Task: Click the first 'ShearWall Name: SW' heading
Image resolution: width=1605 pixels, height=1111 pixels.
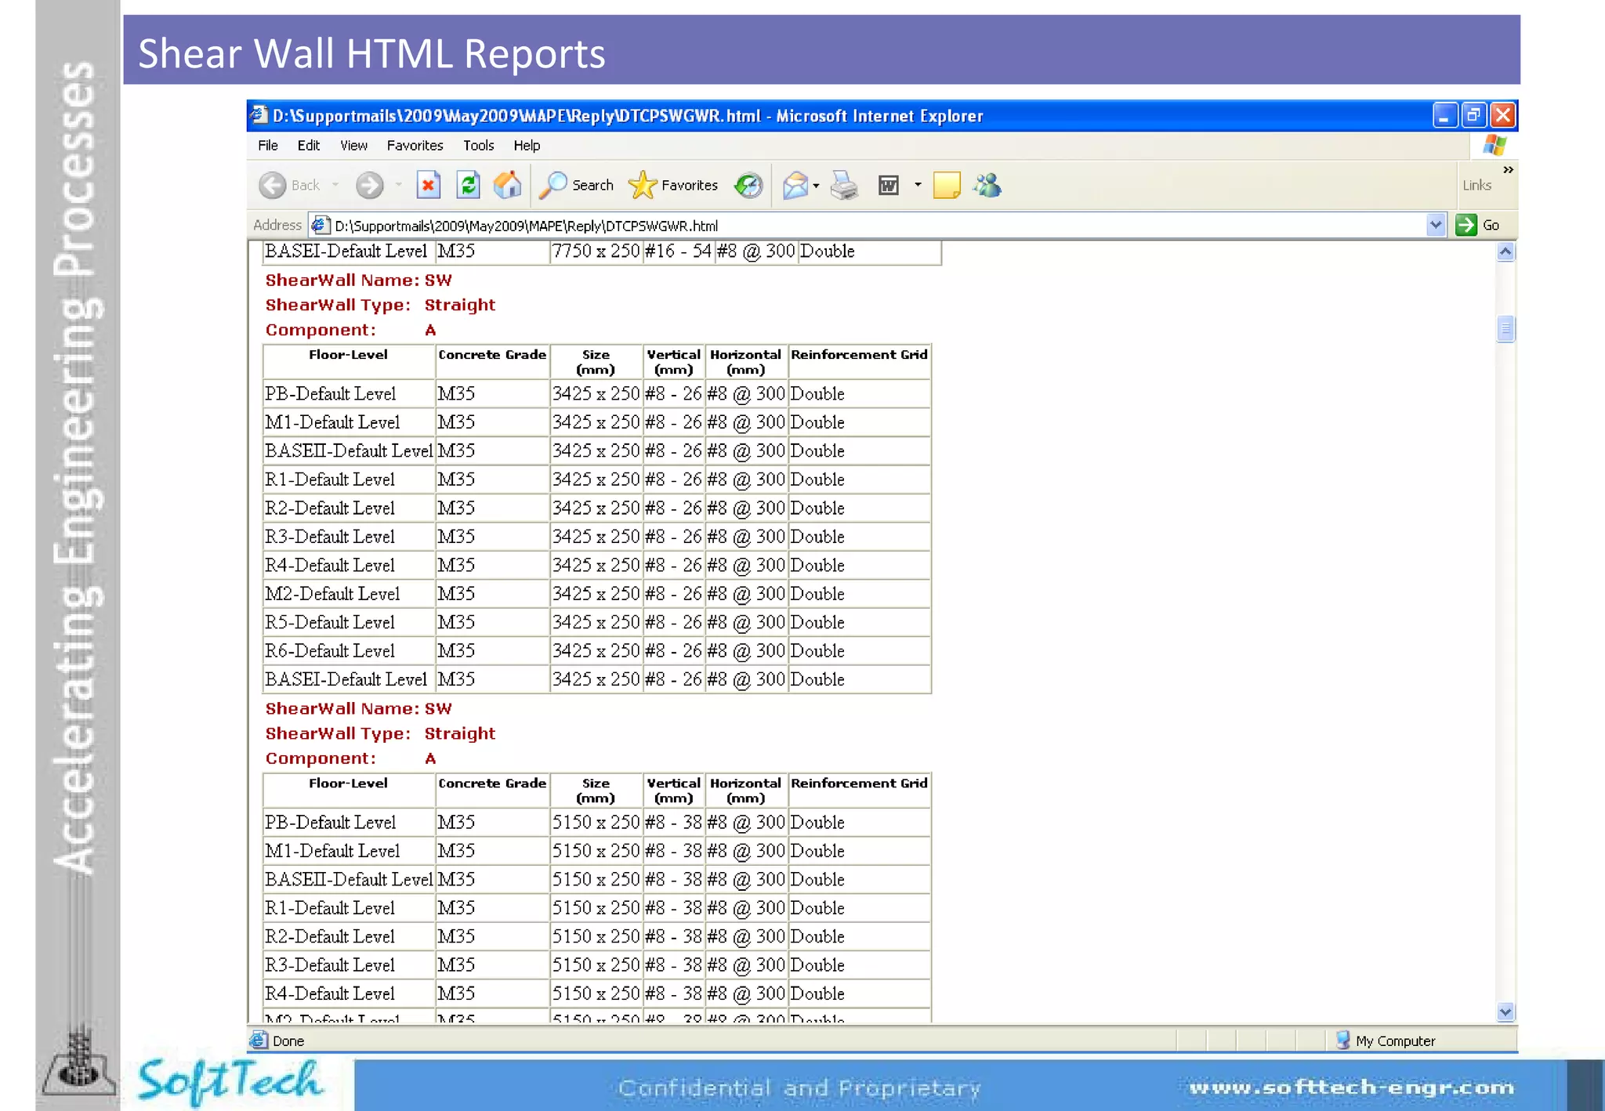Action: [x=358, y=280]
